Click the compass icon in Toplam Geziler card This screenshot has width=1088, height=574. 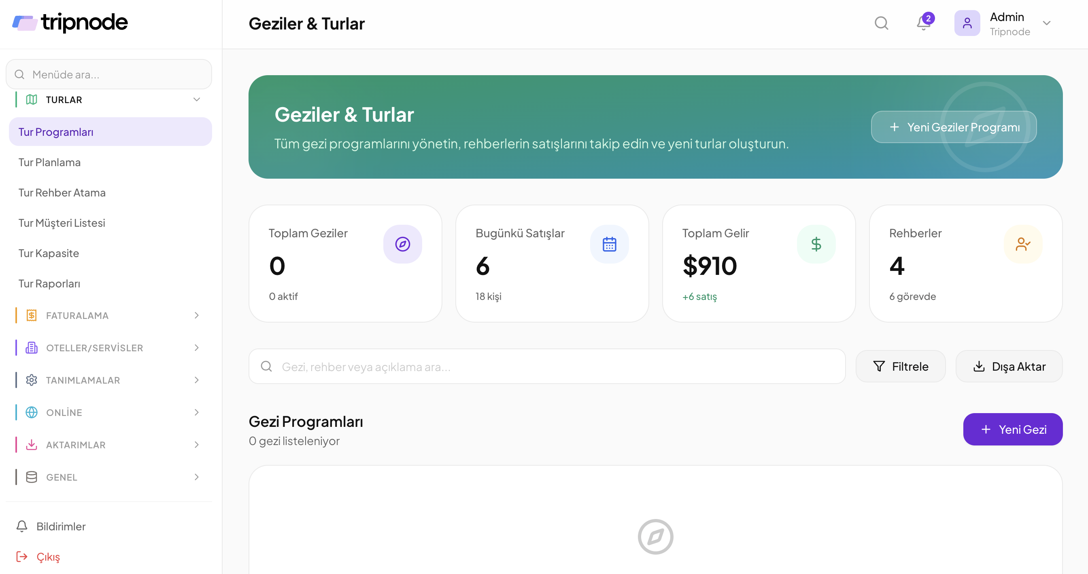tap(402, 244)
